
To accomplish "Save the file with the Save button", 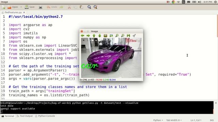I will (x=30, y=7).
